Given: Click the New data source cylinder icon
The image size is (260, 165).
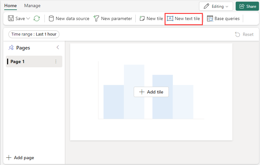Looking at the screenshot, I should click(x=51, y=18).
